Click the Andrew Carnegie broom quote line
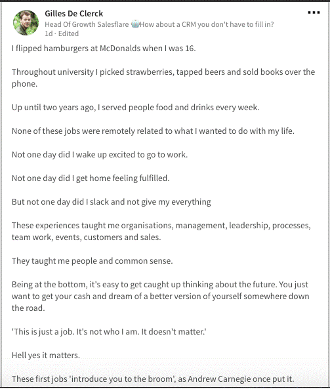The height and width of the screenshot is (389, 330). click(153, 379)
